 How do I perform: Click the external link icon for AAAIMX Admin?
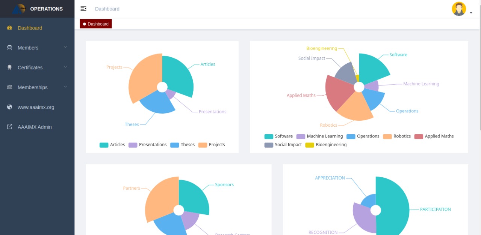[10, 127]
